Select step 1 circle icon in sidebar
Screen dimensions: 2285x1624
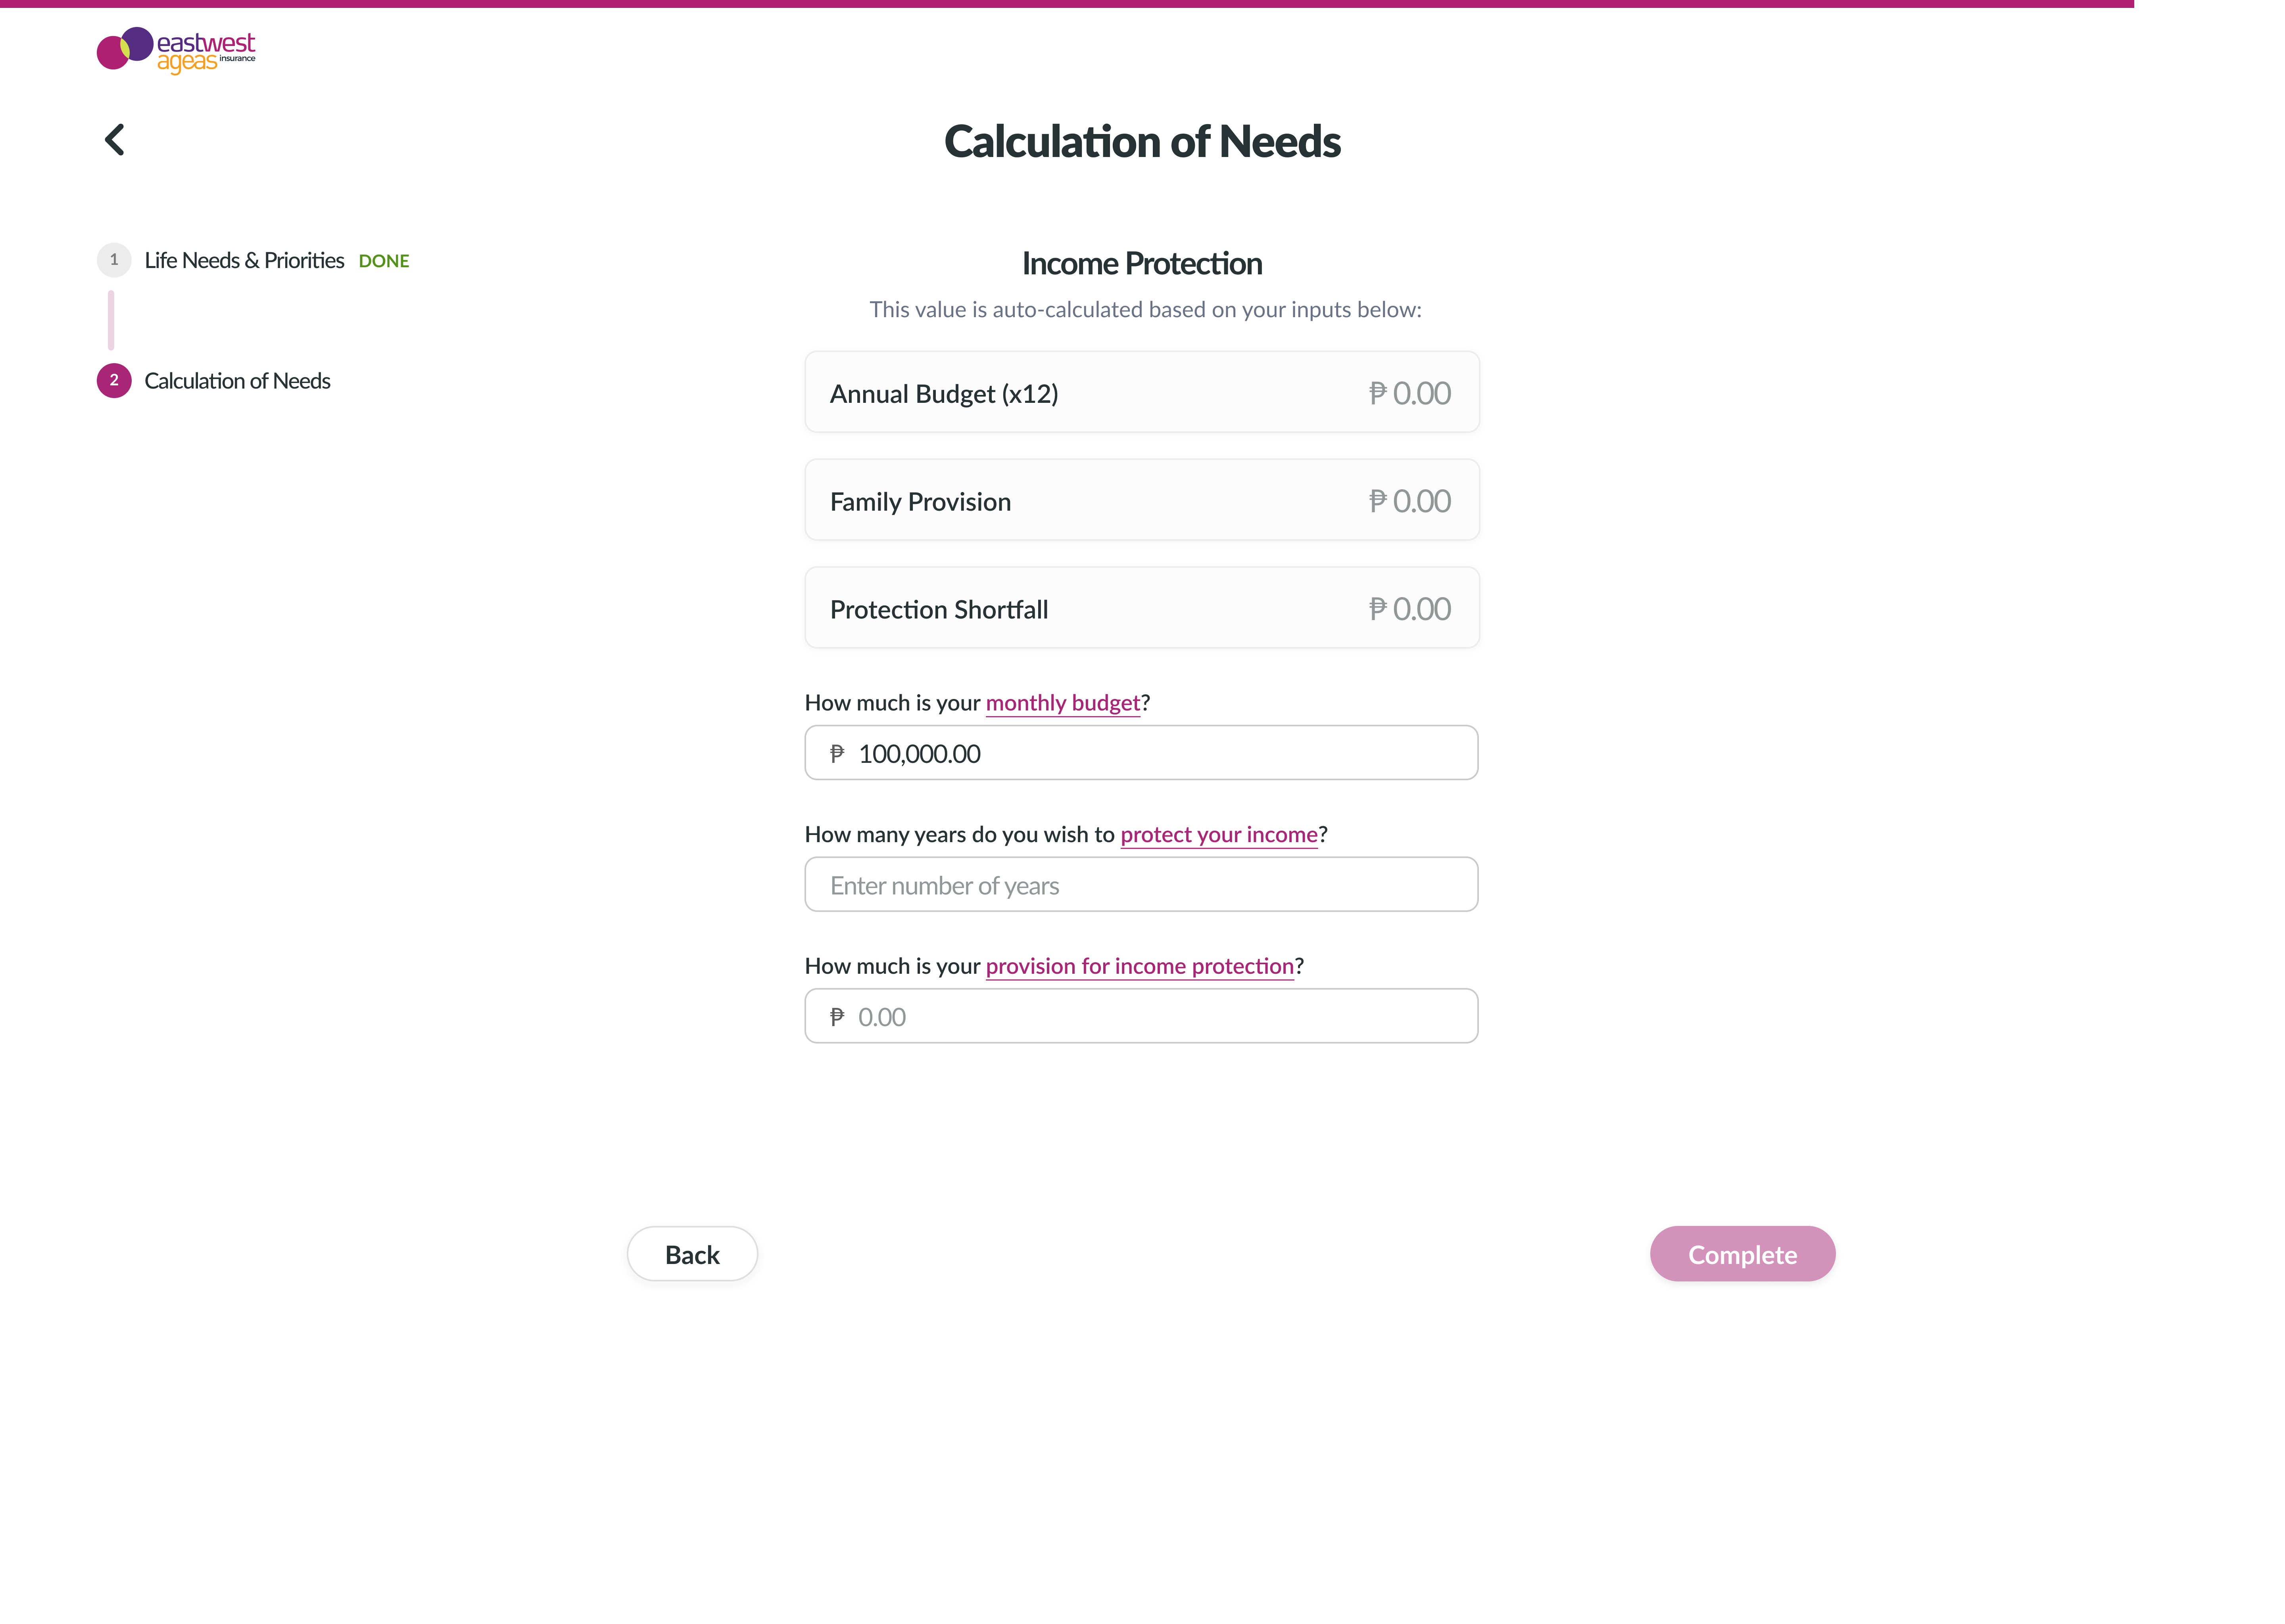click(x=114, y=260)
